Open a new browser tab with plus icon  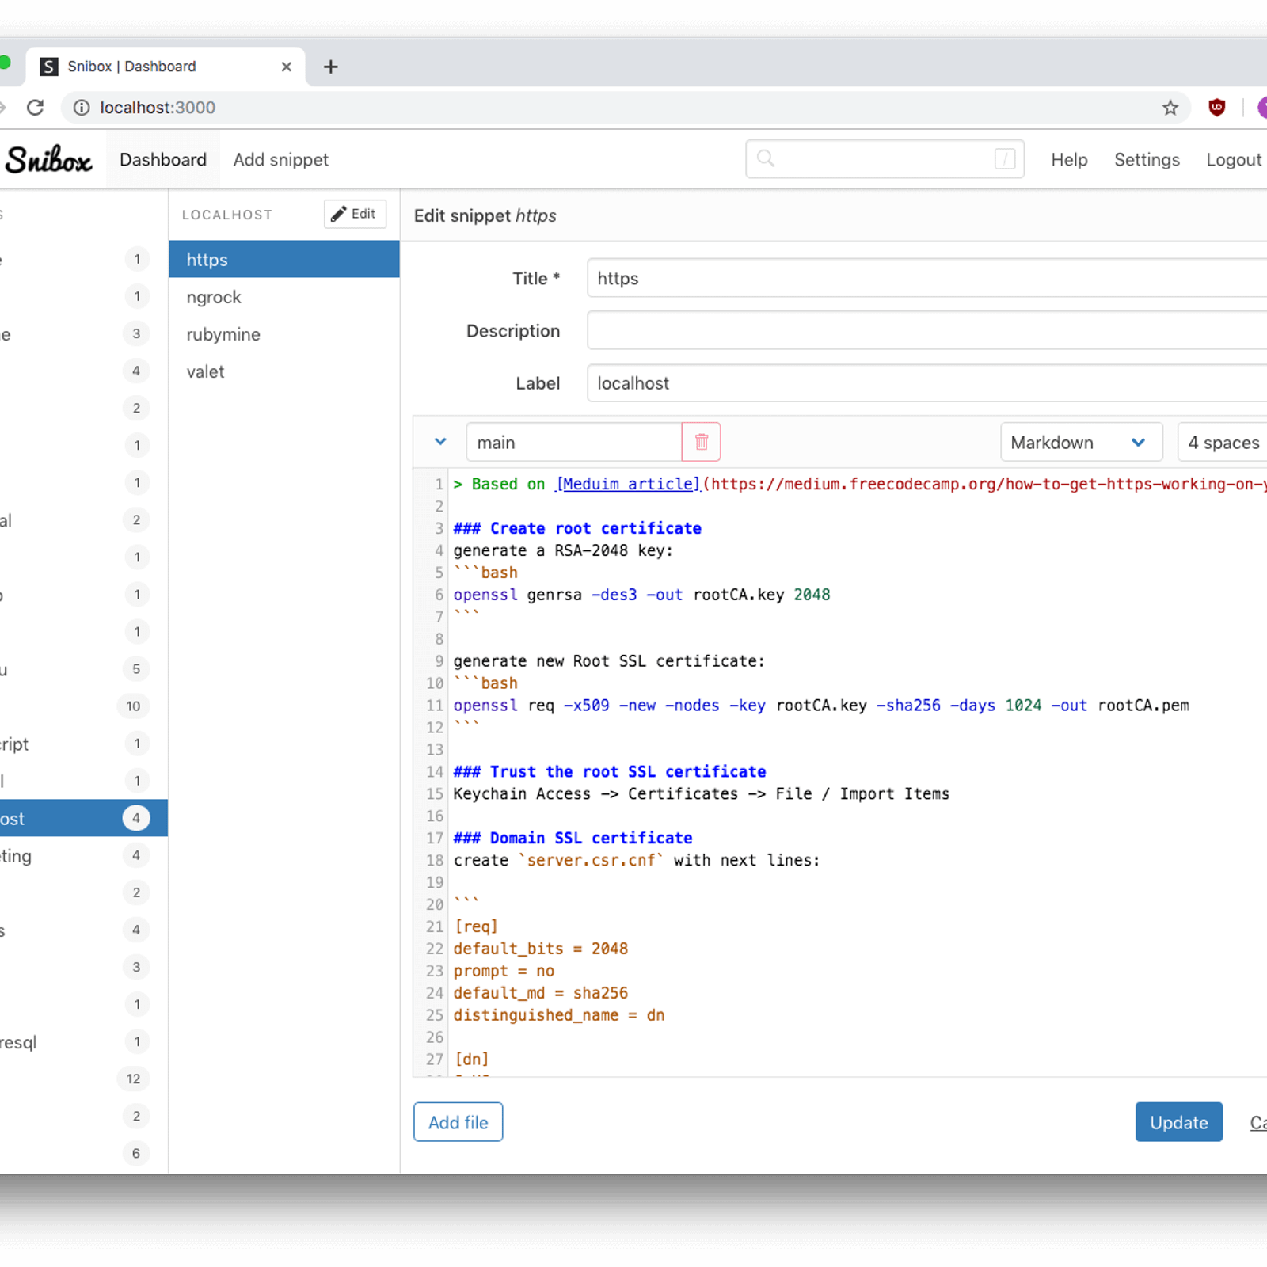pos(331,67)
